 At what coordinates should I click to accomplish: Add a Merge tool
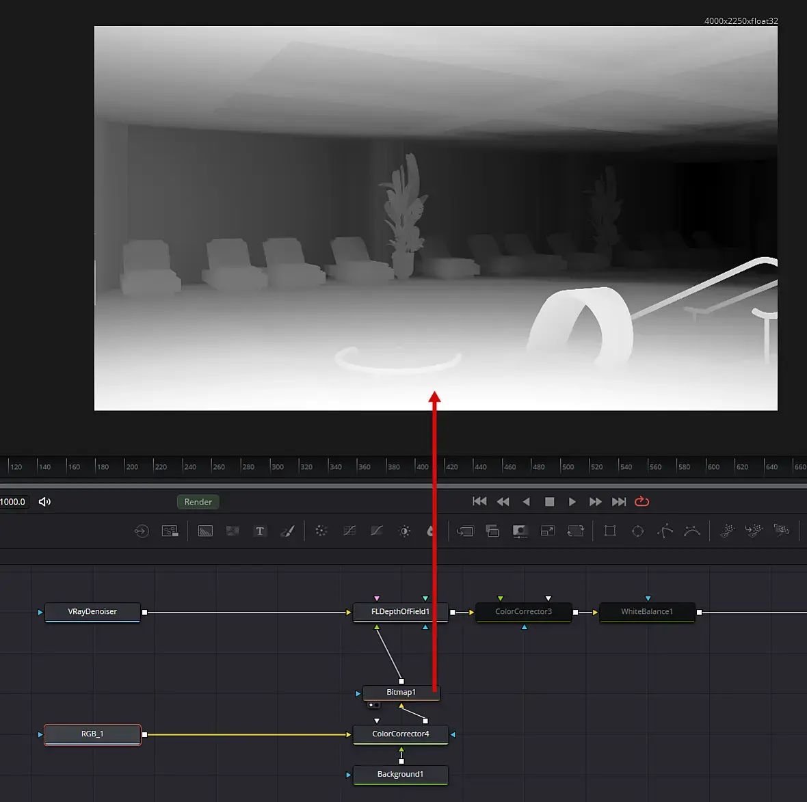[x=465, y=531]
